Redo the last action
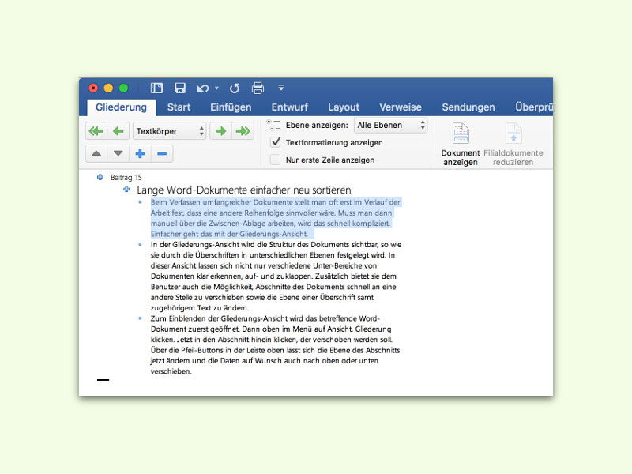Image resolution: width=632 pixels, height=474 pixels. coord(234,88)
